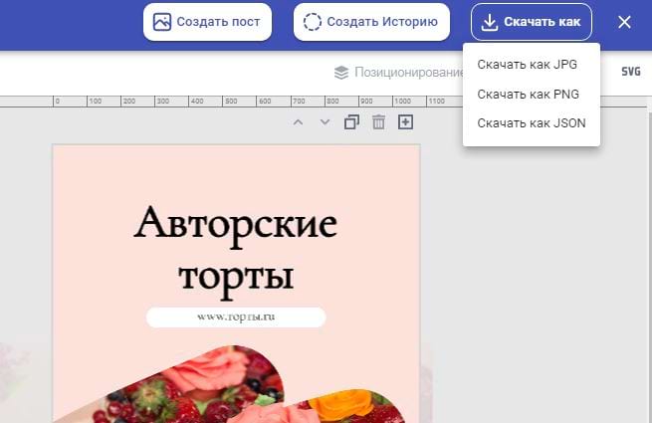Move page up with the up chevron
The width and height of the screenshot is (652, 423).
click(299, 122)
